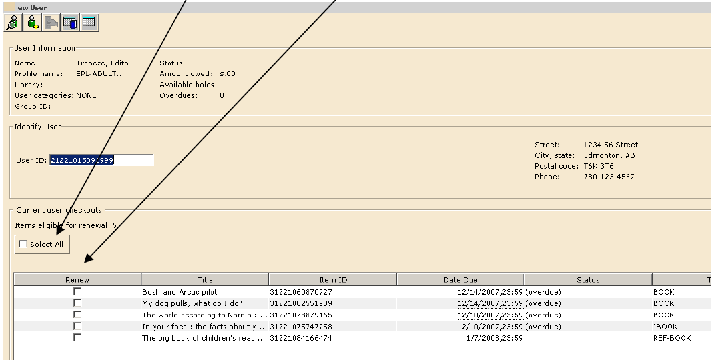Click due date of Bush and Arctic pilot
The width and height of the screenshot is (712, 362).
[490, 292]
